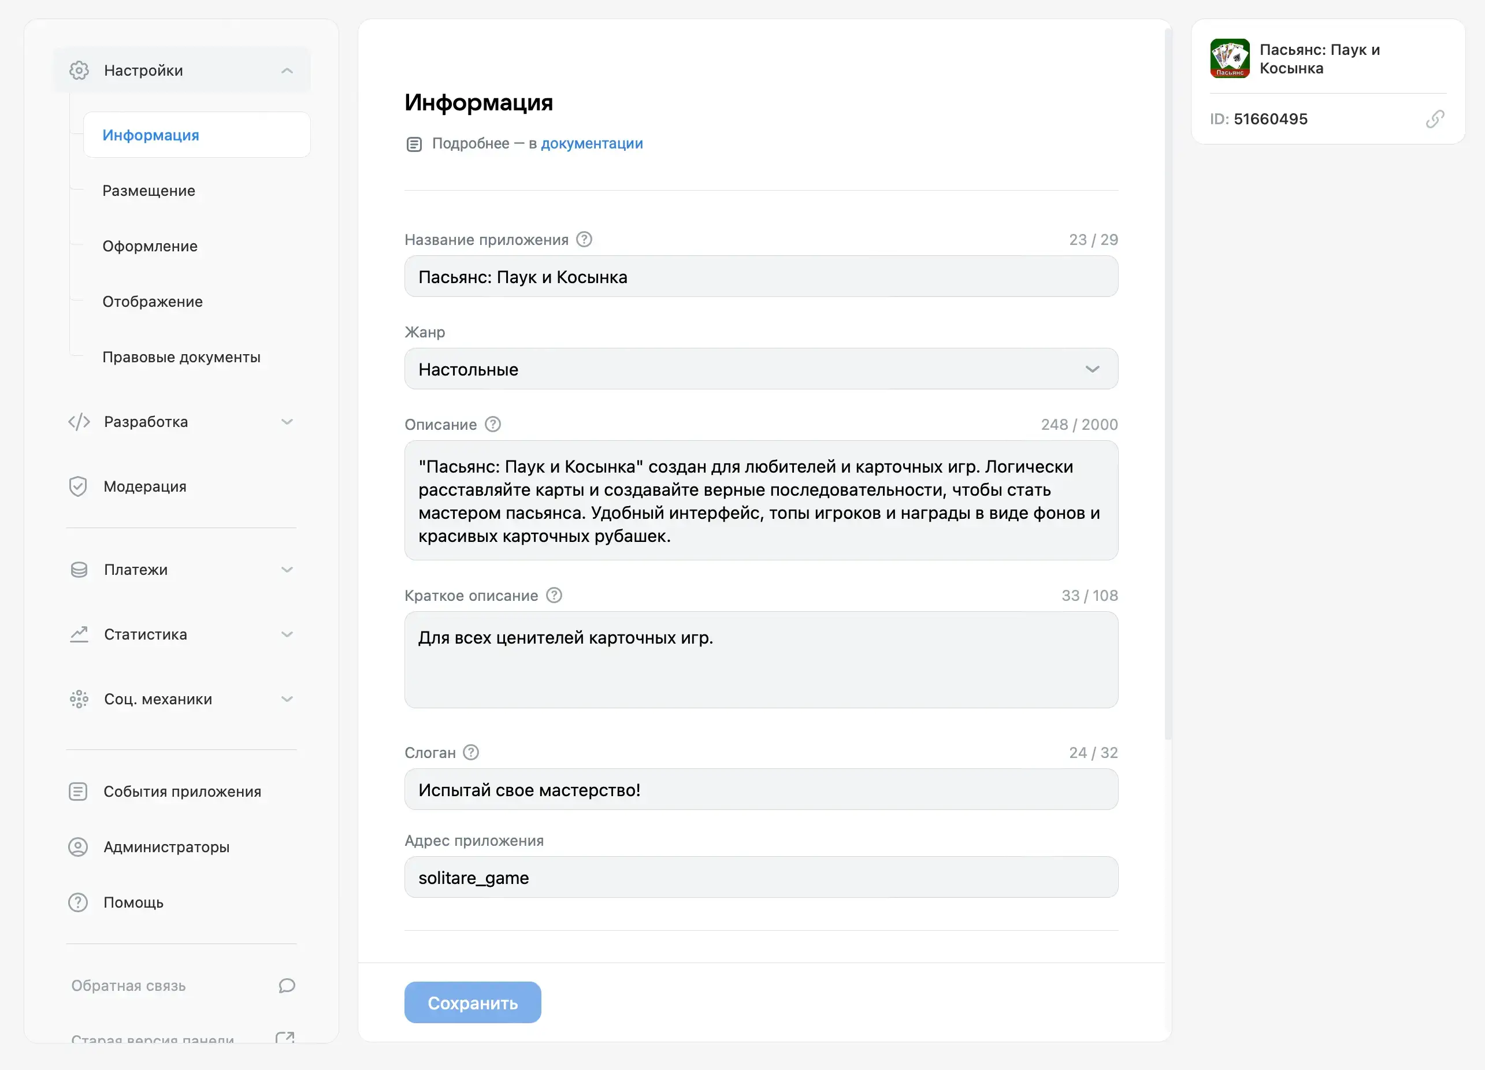
Task: Open the документации link
Action: coord(591,143)
